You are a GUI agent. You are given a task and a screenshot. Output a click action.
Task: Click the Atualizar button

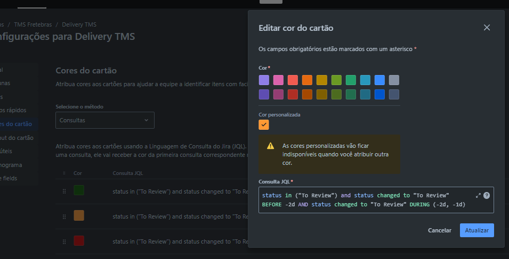pyautogui.click(x=477, y=230)
